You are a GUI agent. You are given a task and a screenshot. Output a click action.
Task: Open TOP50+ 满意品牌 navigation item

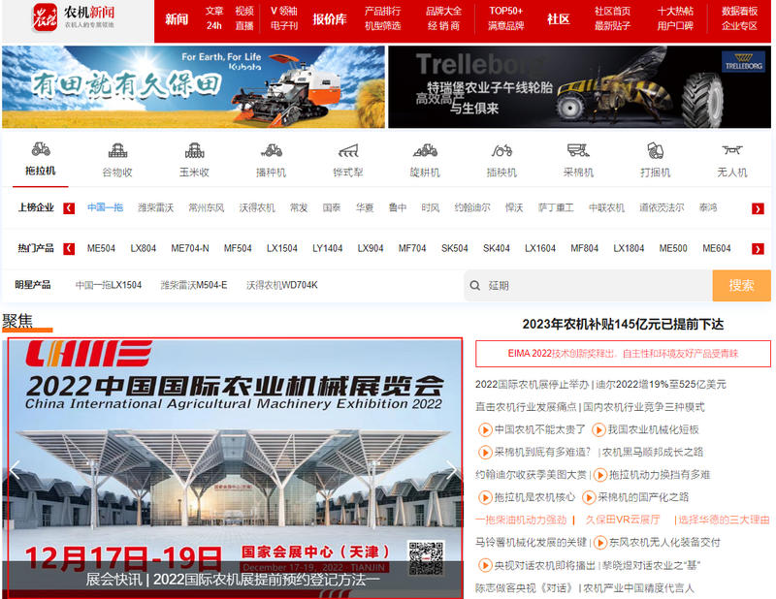505,18
